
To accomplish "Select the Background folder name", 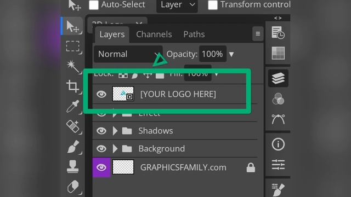I will [x=162, y=149].
